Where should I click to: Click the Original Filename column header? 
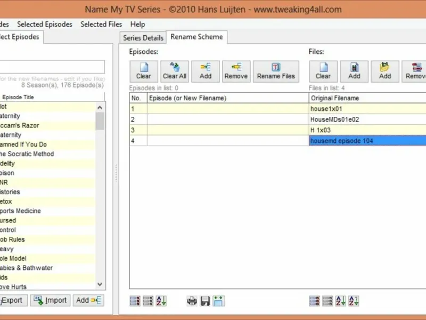point(367,98)
